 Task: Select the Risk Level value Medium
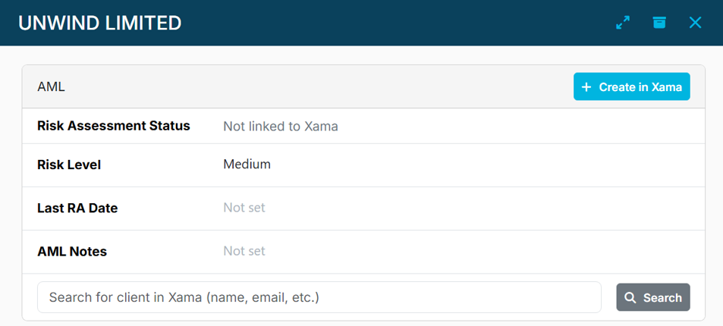(x=247, y=165)
